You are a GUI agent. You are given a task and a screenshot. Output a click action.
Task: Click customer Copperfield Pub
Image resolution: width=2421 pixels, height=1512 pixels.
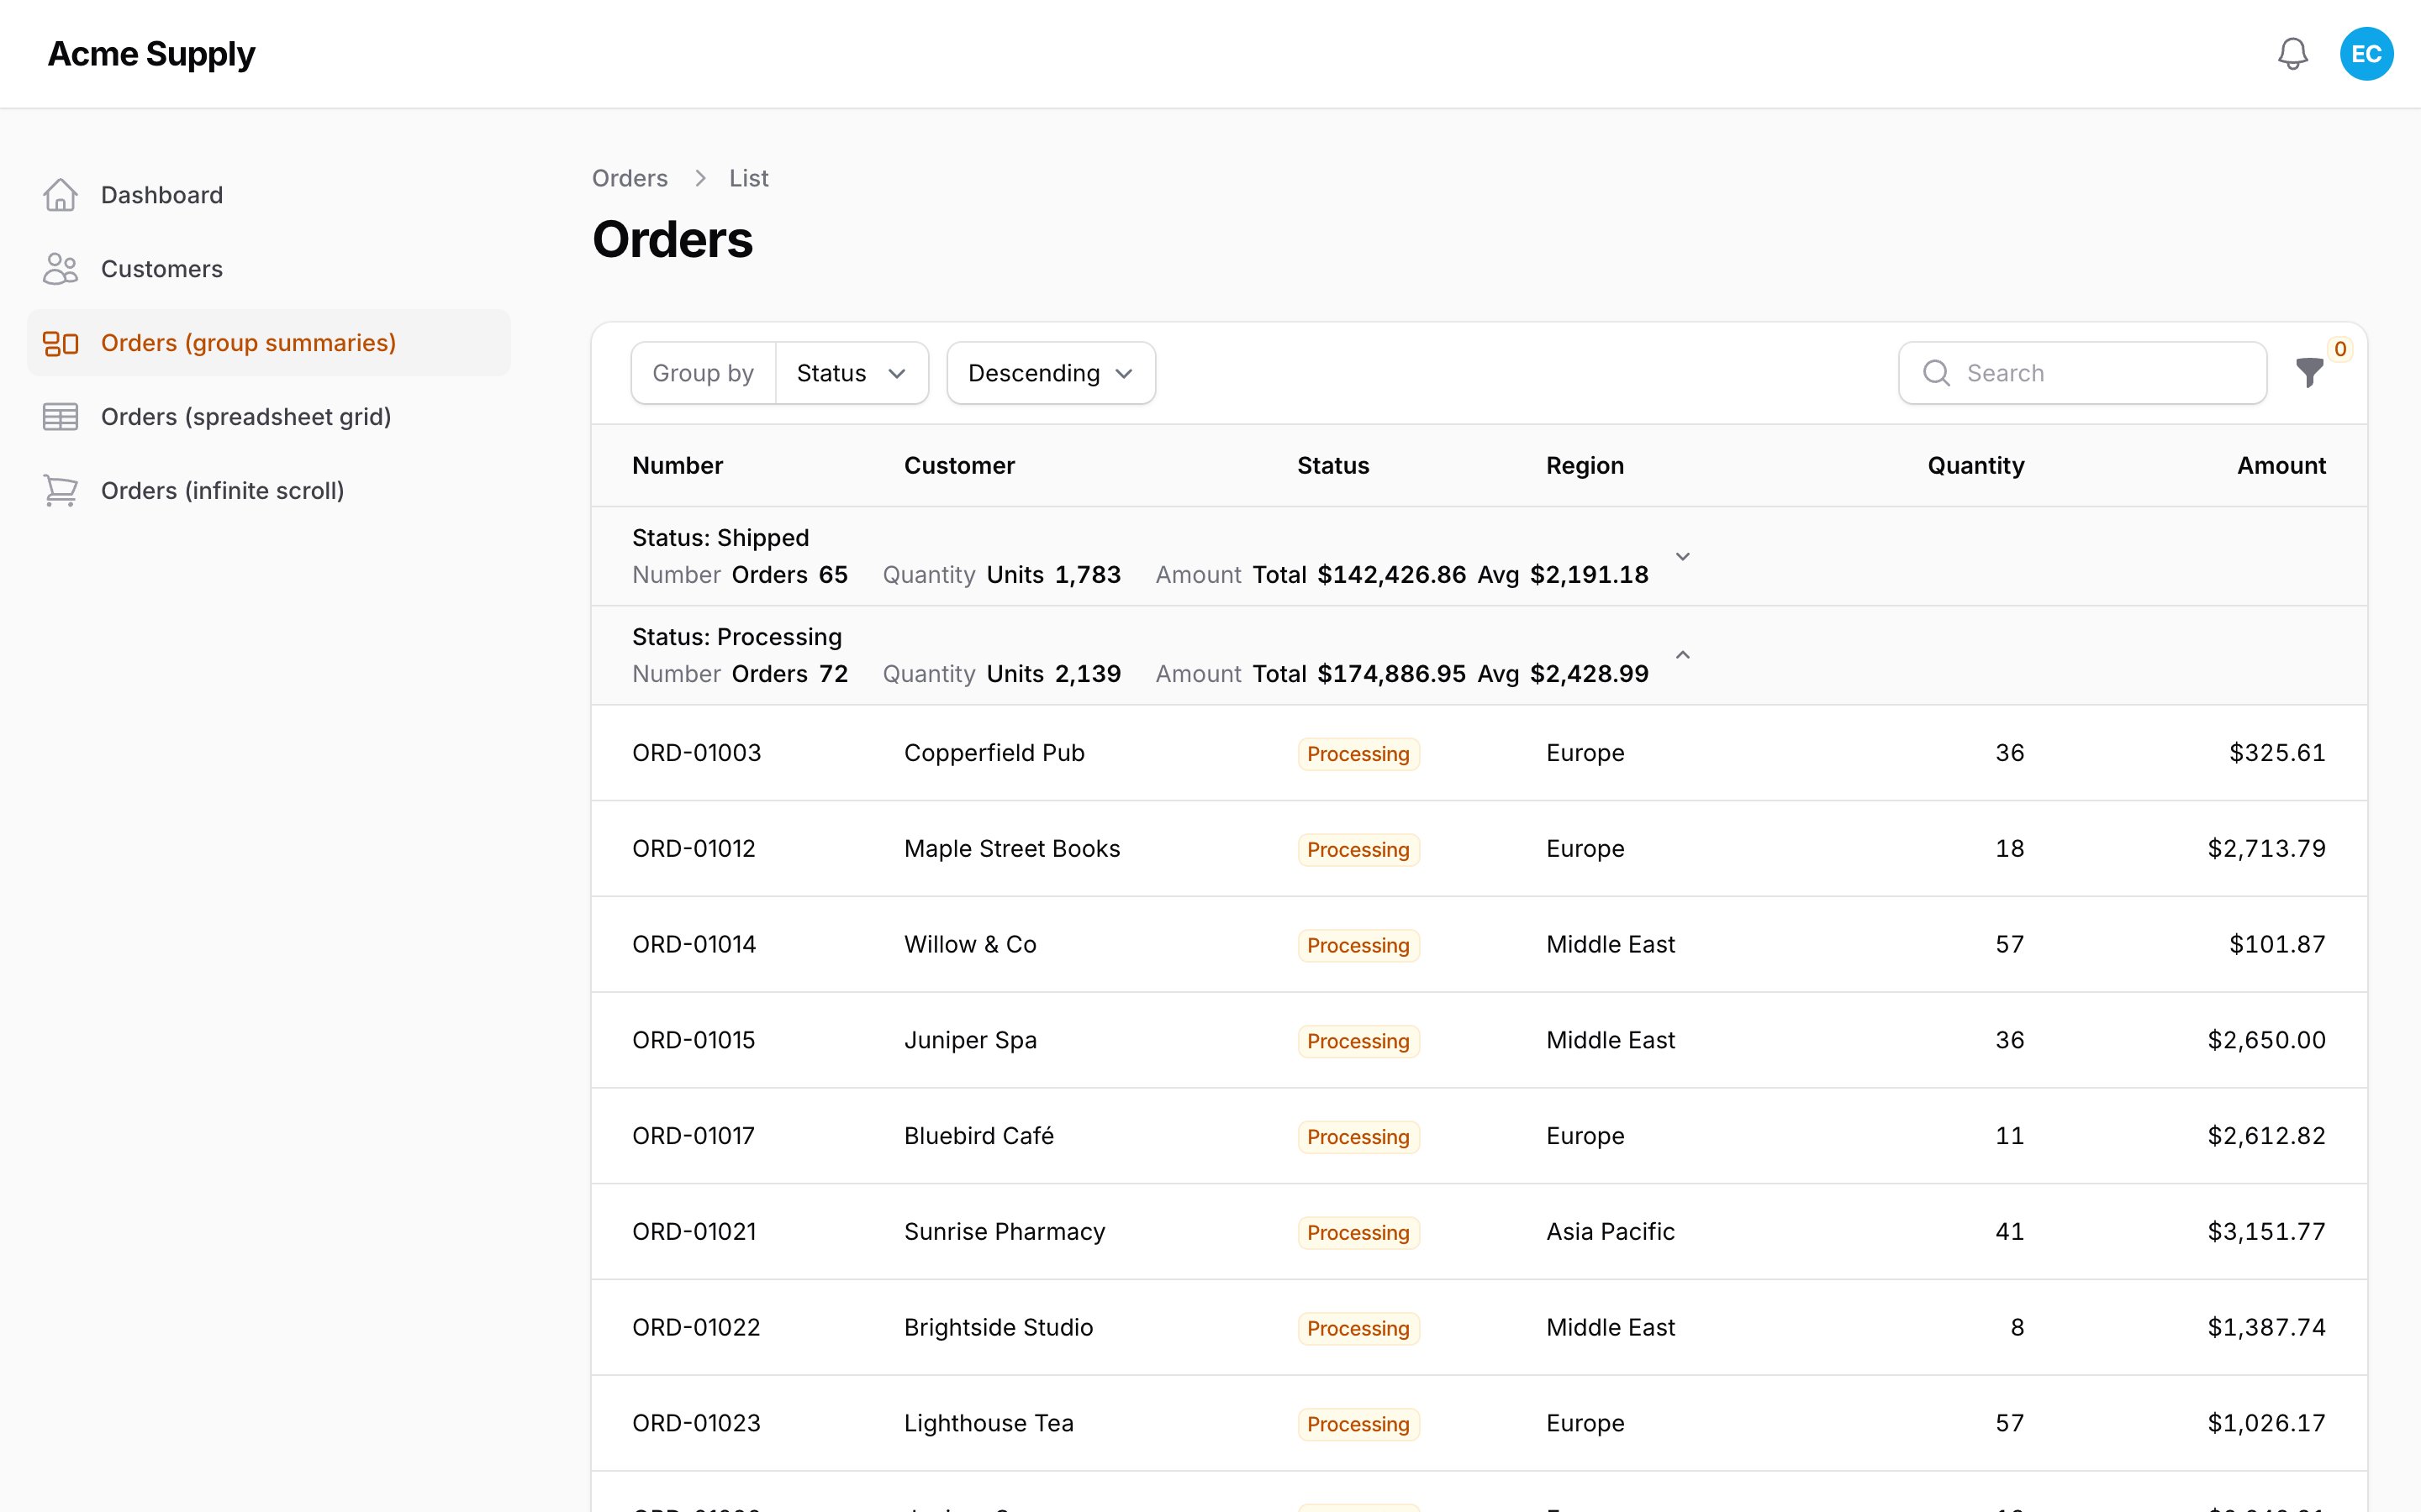(994, 753)
